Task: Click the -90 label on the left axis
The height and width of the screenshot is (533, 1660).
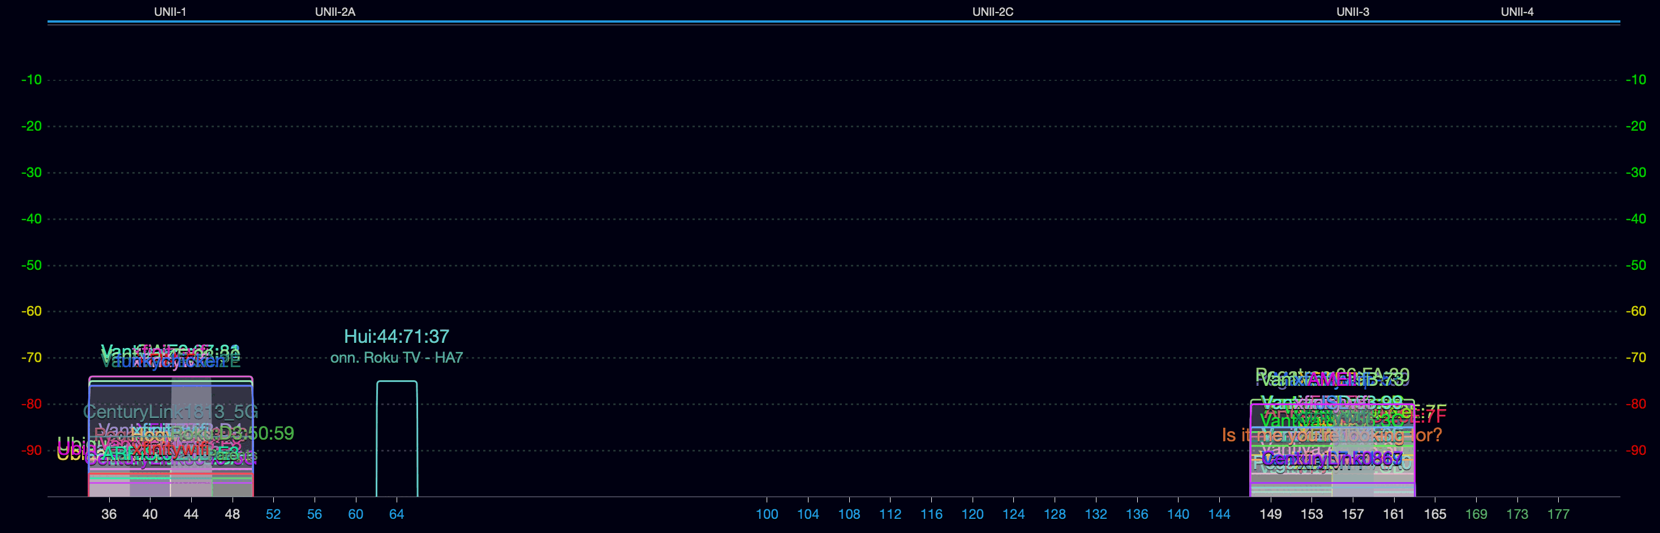Action: pos(31,450)
